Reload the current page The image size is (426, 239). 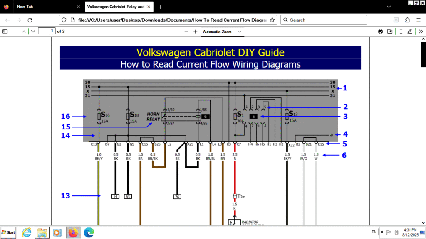click(30, 20)
